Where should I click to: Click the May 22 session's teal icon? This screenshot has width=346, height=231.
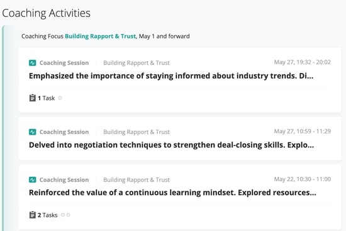[x=33, y=180]
